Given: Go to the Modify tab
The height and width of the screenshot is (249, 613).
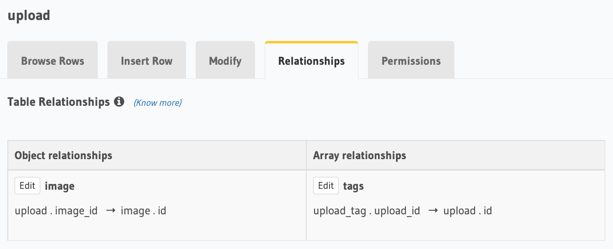Looking at the screenshot, I should 225,60.
